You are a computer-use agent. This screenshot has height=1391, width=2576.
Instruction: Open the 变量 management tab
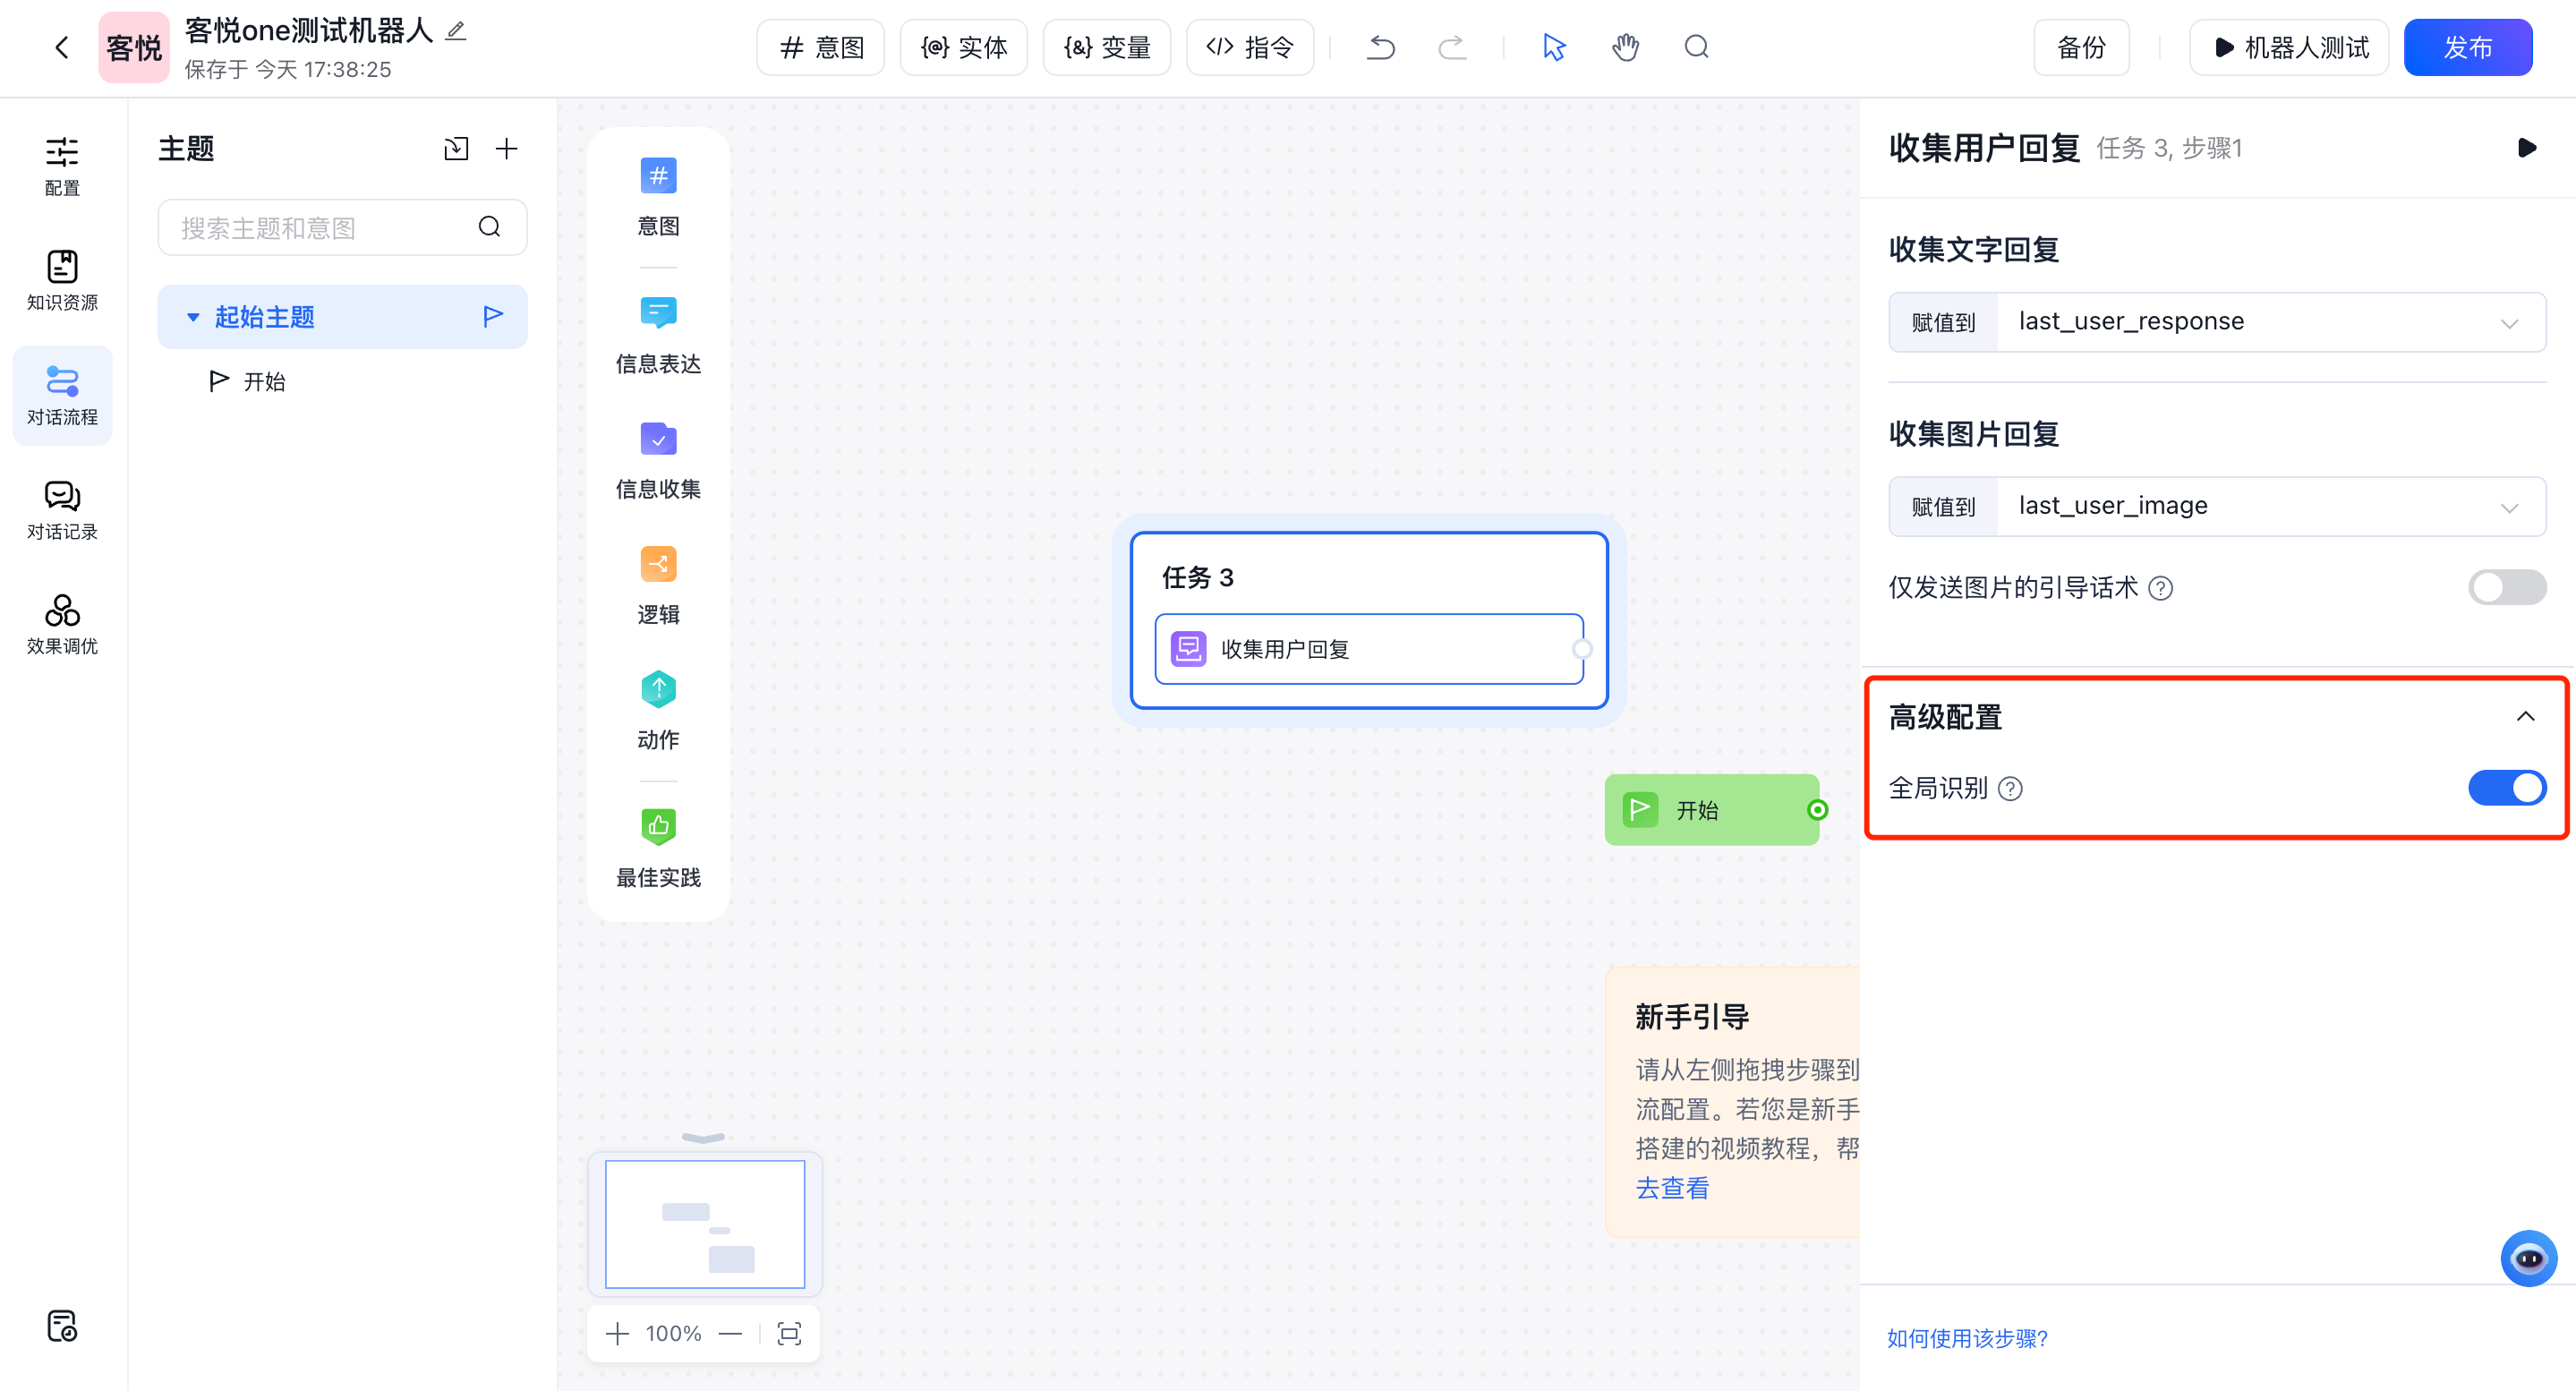pos(1106,47)
